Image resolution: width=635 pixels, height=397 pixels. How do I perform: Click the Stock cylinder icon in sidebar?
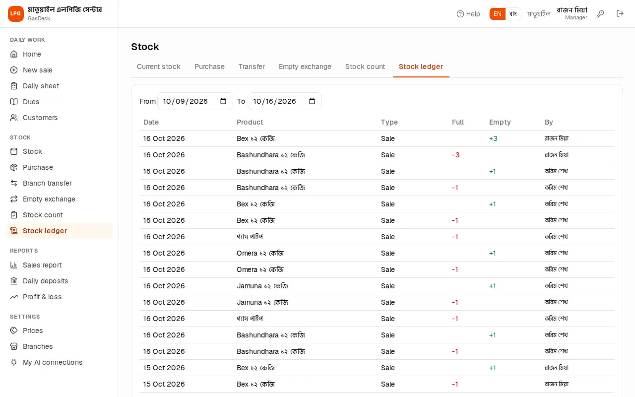point(14,151)
